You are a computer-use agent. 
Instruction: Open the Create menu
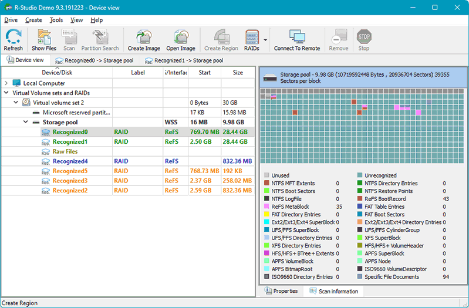pyautogui.click(x=33, y=20)
